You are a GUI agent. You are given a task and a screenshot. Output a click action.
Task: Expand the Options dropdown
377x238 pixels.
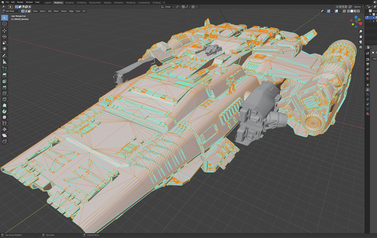(358, 7)
